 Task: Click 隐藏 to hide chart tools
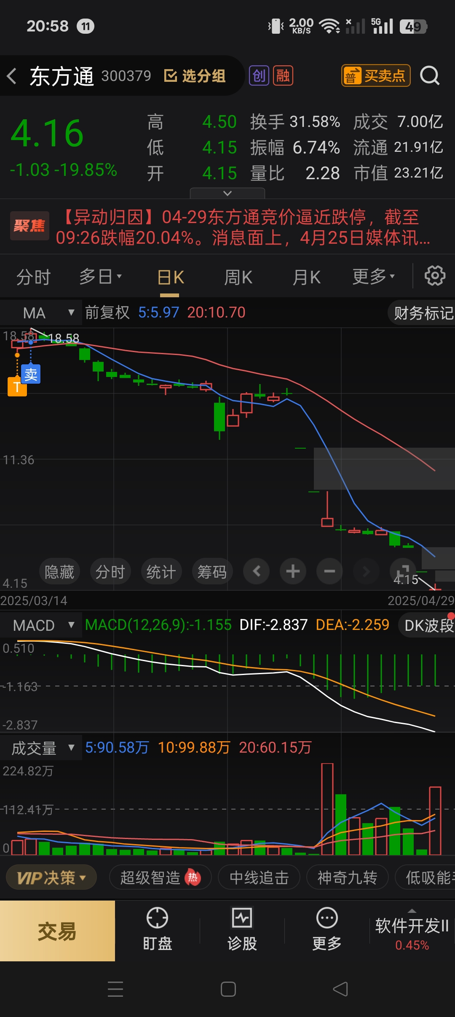(59, 572)
